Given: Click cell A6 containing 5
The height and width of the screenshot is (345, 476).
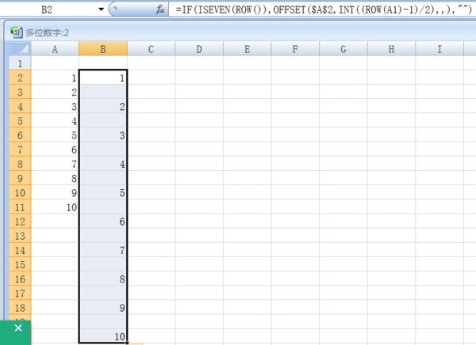Looking at the screenshot, I should [x=55, y=135].
